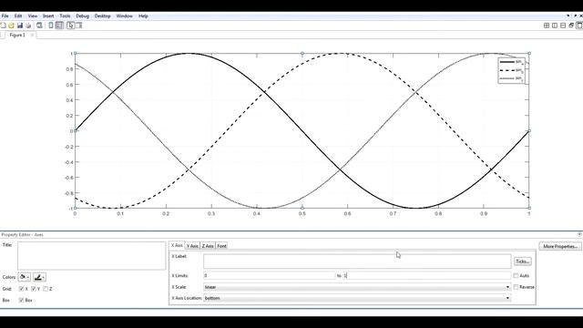Click the Property Editor panel actions icon
This screenshot has width=583, height=328.
tap(579, 235)
